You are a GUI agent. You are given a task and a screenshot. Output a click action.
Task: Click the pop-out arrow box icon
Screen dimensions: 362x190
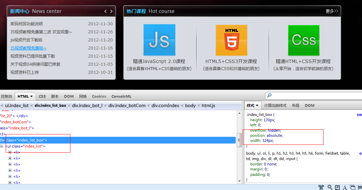[337, 187]
